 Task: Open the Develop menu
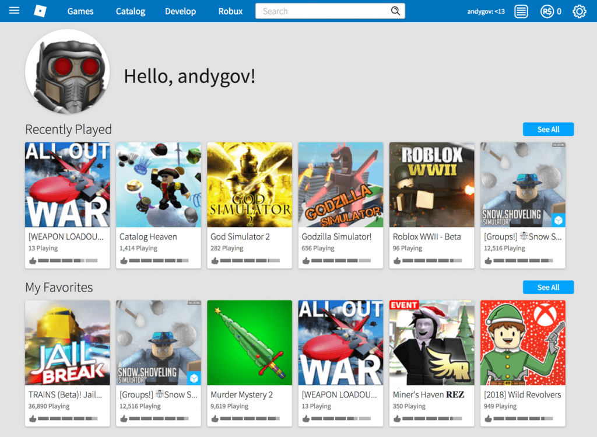tap(181, 12)
